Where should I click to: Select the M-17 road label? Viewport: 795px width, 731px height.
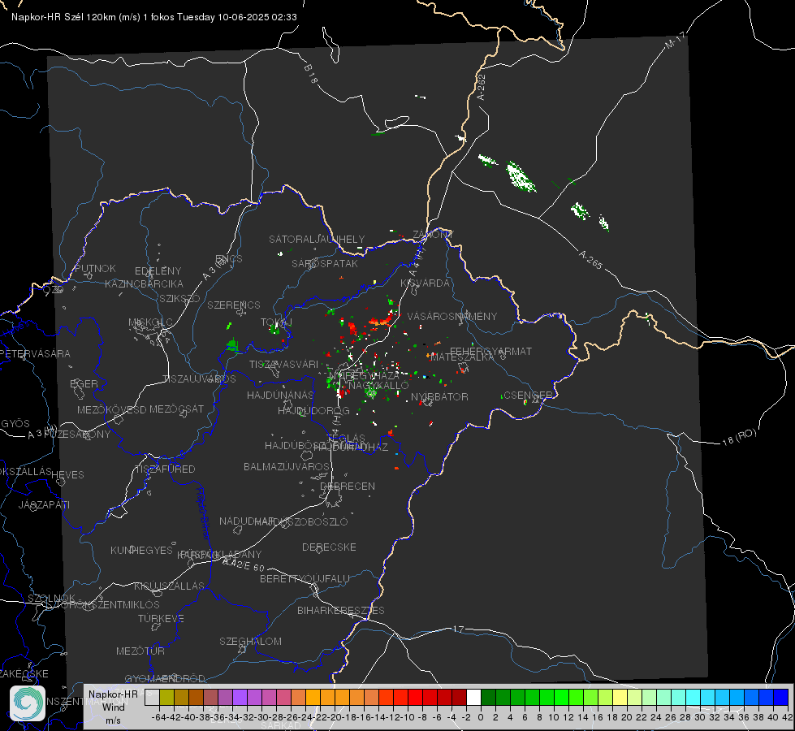coord(676,40)
